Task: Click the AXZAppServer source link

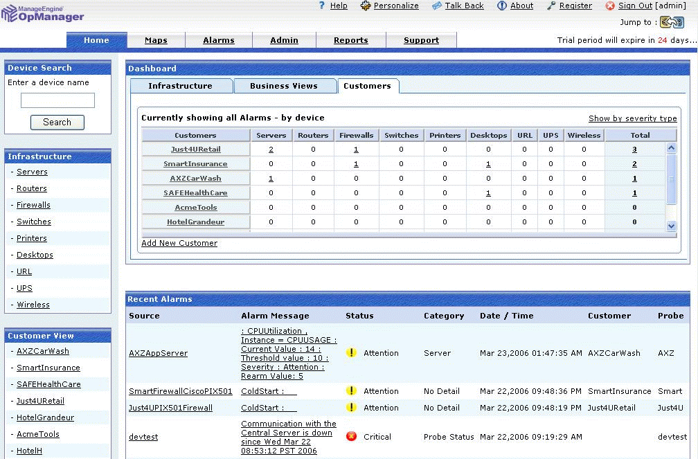Action: tap(158, 353)
